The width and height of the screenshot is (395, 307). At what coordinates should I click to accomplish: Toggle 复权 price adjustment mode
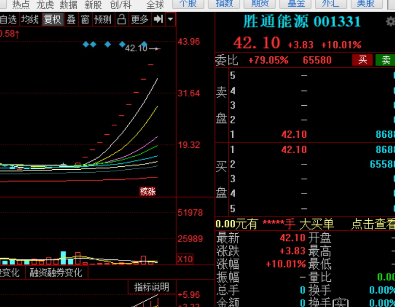click(x=52, y=19)
